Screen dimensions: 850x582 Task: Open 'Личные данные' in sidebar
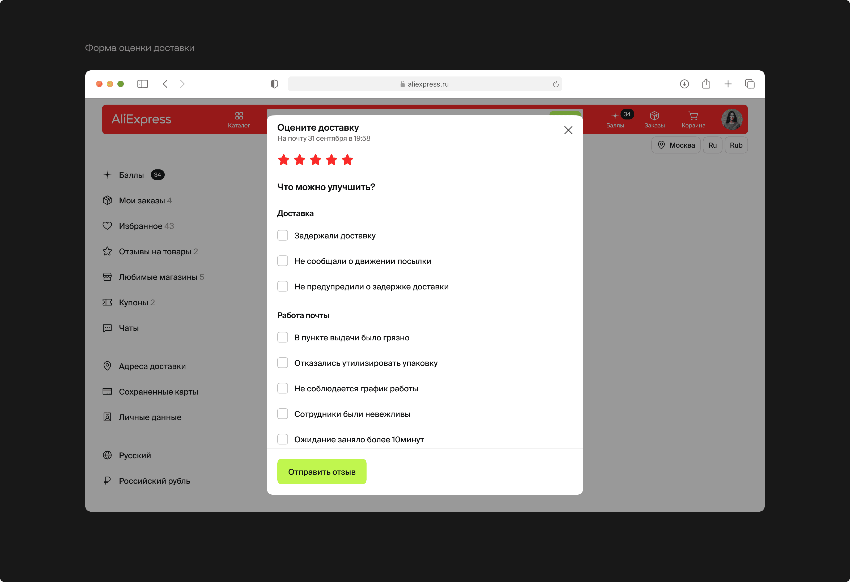[x=142, y=417]
